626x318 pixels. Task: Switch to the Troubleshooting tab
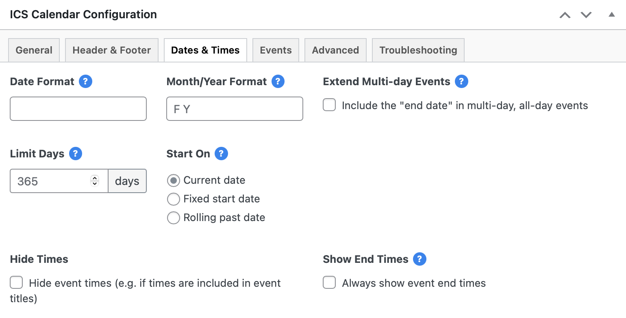(x=418, y=50)
